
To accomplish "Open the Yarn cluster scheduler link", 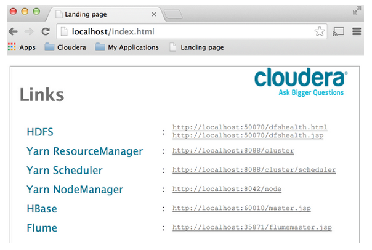I will pyautogui.click(x=254, y=169).
